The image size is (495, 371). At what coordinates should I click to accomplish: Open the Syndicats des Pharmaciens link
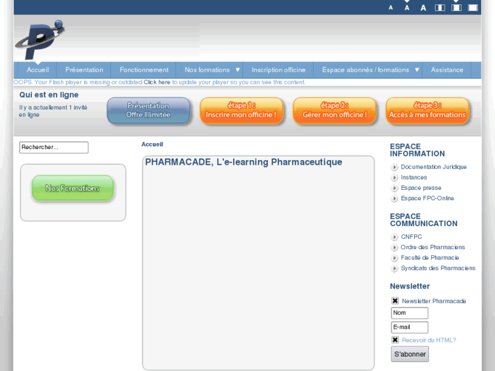coord(438,268)
